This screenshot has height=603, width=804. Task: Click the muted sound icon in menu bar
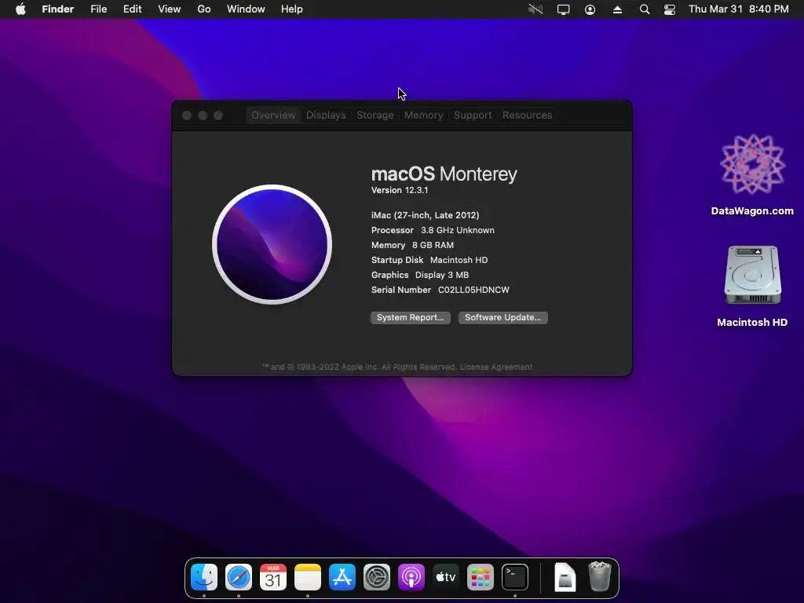(535, 9)
